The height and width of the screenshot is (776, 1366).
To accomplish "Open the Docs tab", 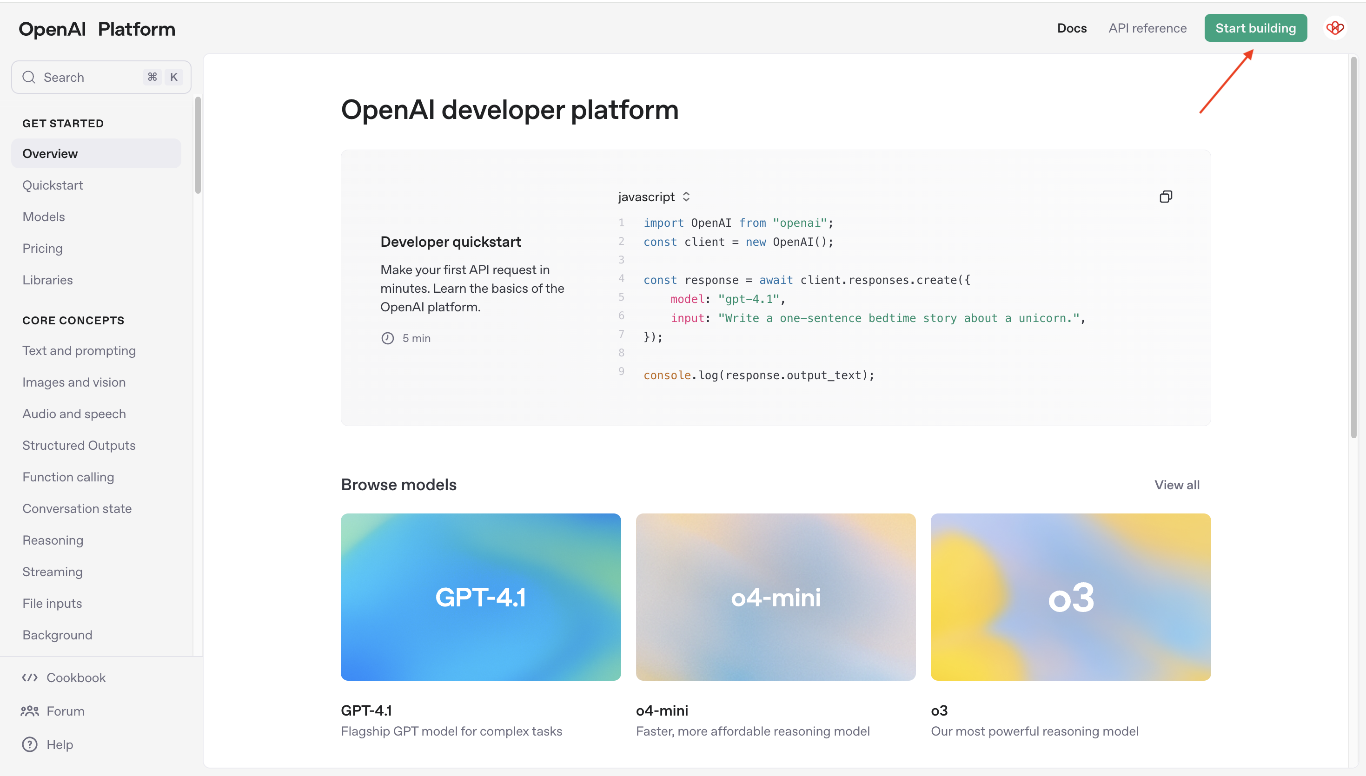I will pos(1072,28).
